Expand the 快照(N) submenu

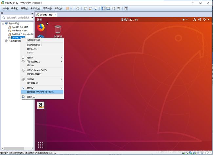42,79
